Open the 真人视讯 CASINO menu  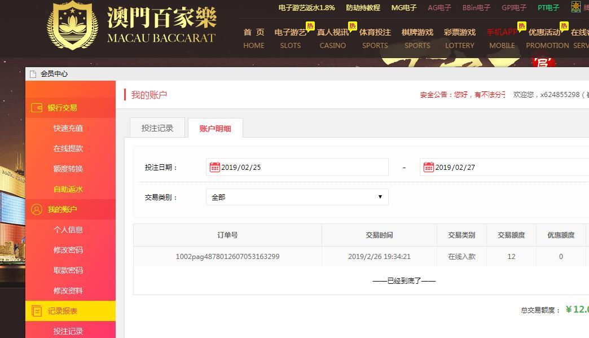pyautogui.click(x=332, y=38)
